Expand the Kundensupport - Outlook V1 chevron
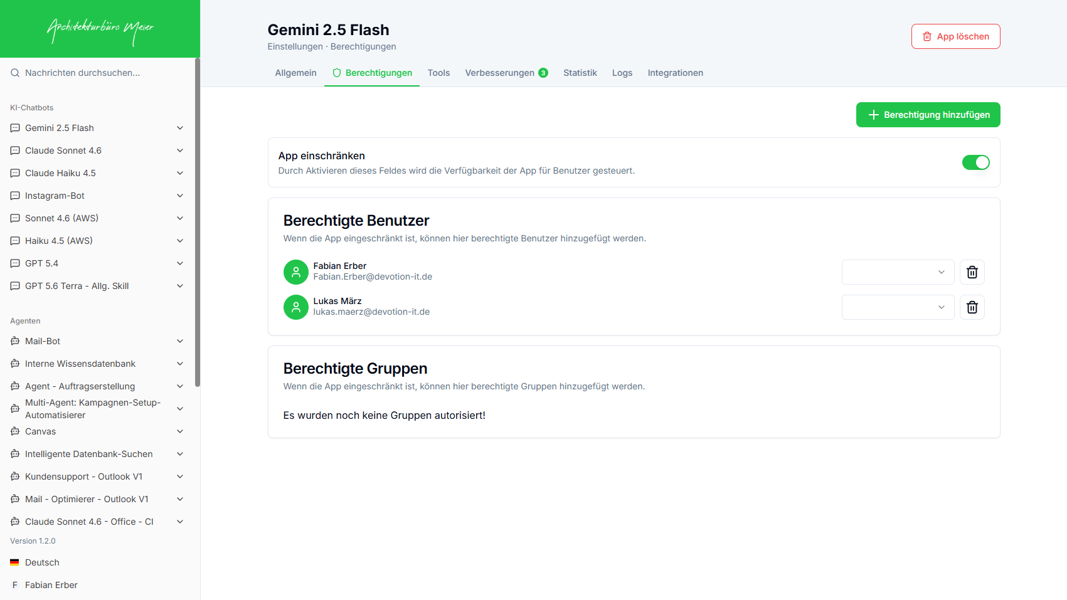Screen dimensions: 1067x600 click(180, 476)
